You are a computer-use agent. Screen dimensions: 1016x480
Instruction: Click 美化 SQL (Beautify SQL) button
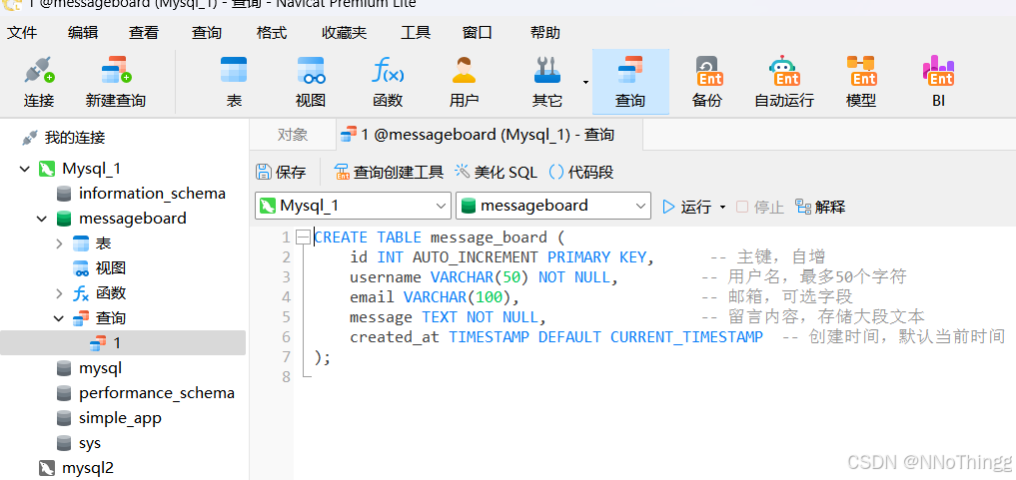[497, 172]
